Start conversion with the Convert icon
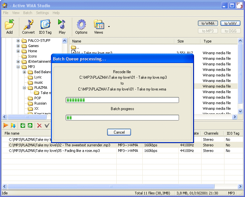The width and height of the screenshot is (245, 197). pos(28,25)
